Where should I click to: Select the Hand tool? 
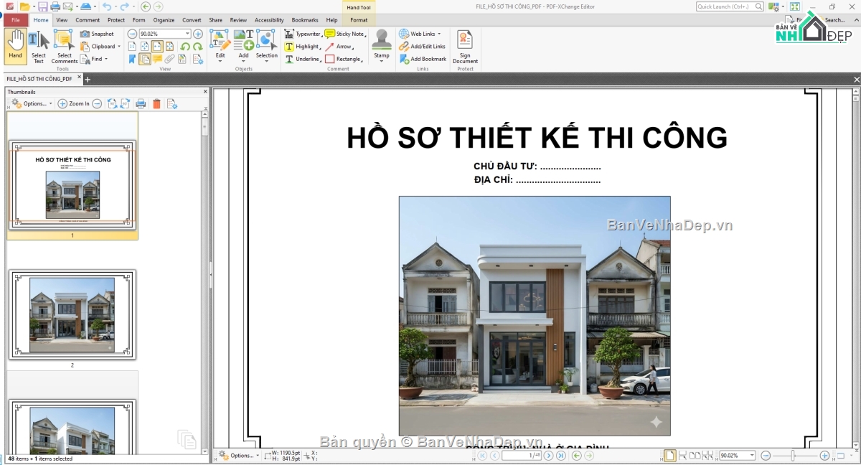pos(14,44)
